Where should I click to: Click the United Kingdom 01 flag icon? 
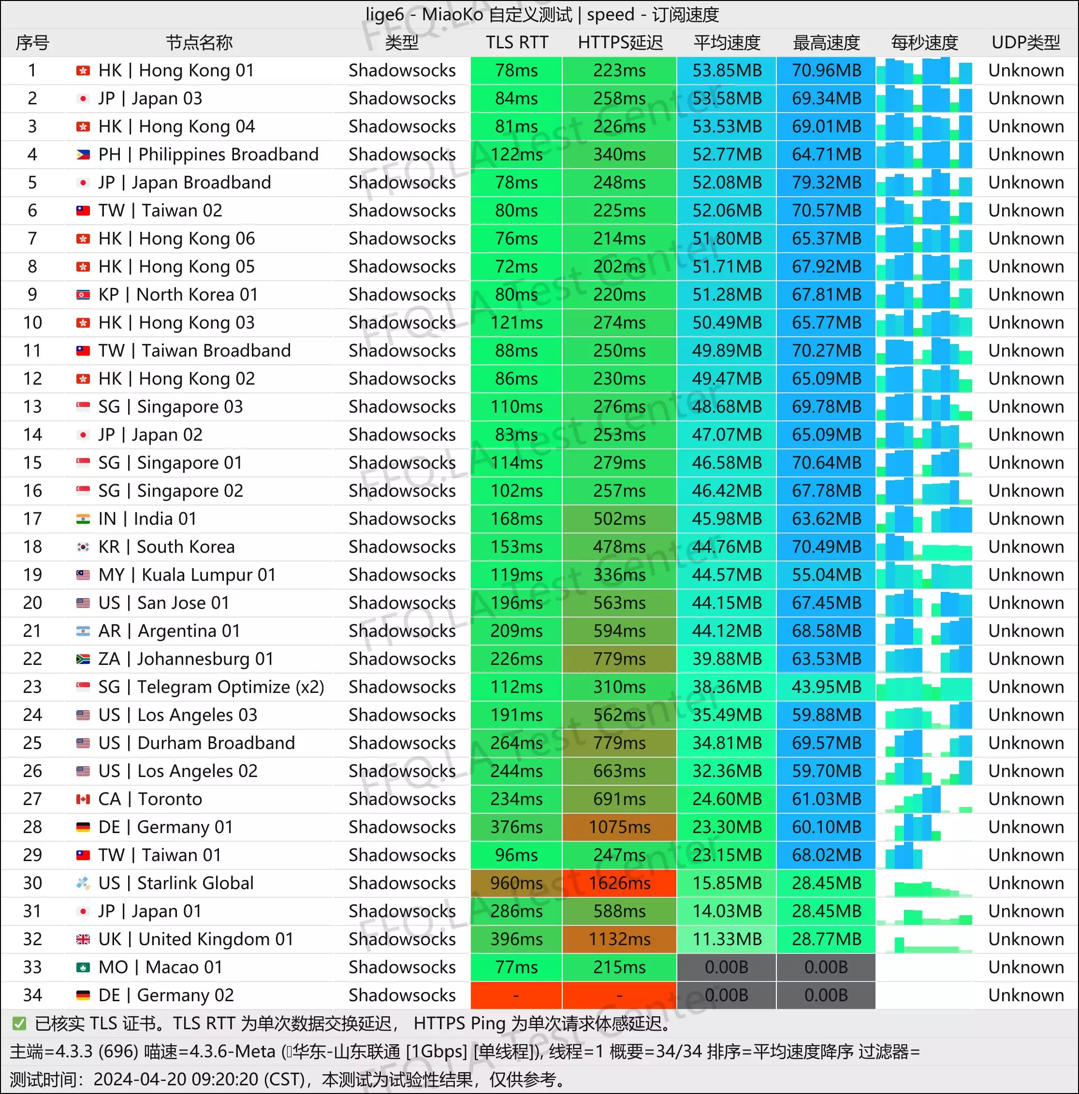tap(83, 939)
